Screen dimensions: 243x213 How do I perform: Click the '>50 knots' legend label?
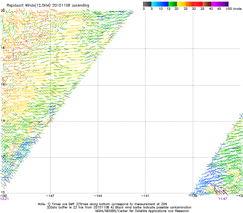(x=233, y=9)
